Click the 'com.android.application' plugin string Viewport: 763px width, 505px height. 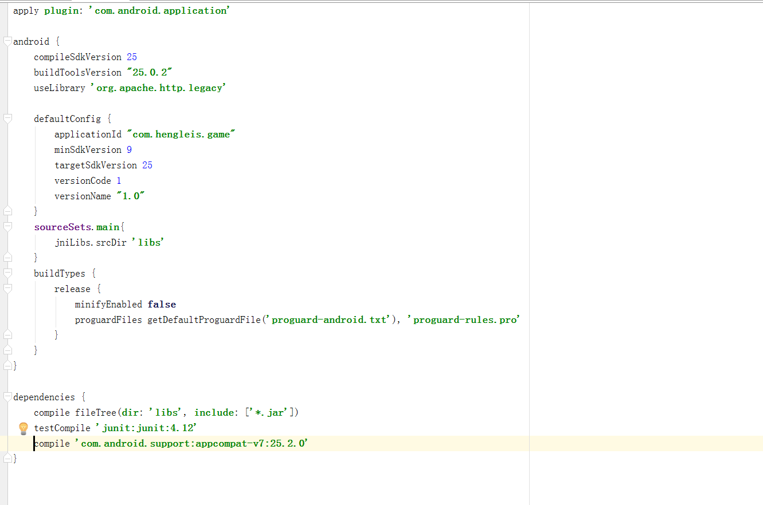(159, 11)
